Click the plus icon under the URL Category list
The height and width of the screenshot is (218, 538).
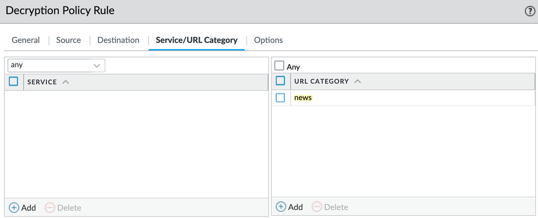tap(281, 207)
